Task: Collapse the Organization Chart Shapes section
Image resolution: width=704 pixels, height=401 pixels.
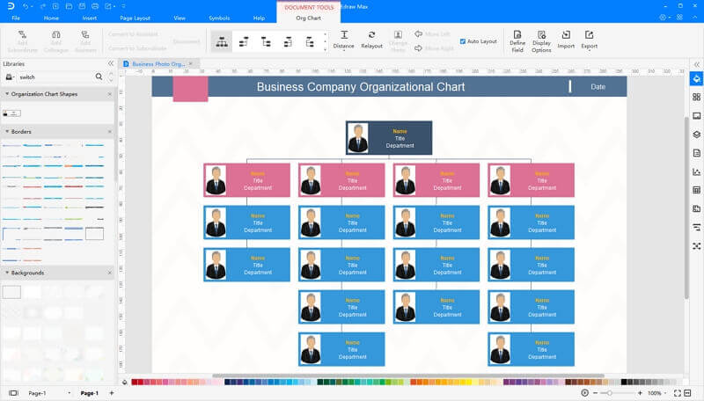Action: [7, 94]
